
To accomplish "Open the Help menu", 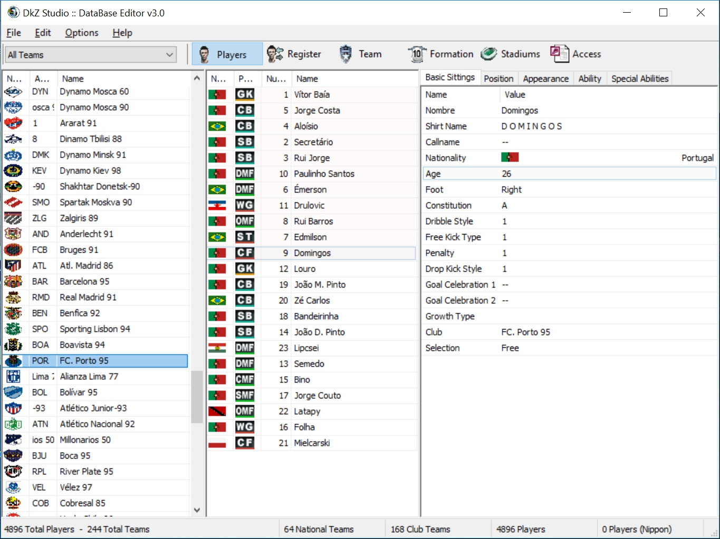I will click(x=122, y=33).
